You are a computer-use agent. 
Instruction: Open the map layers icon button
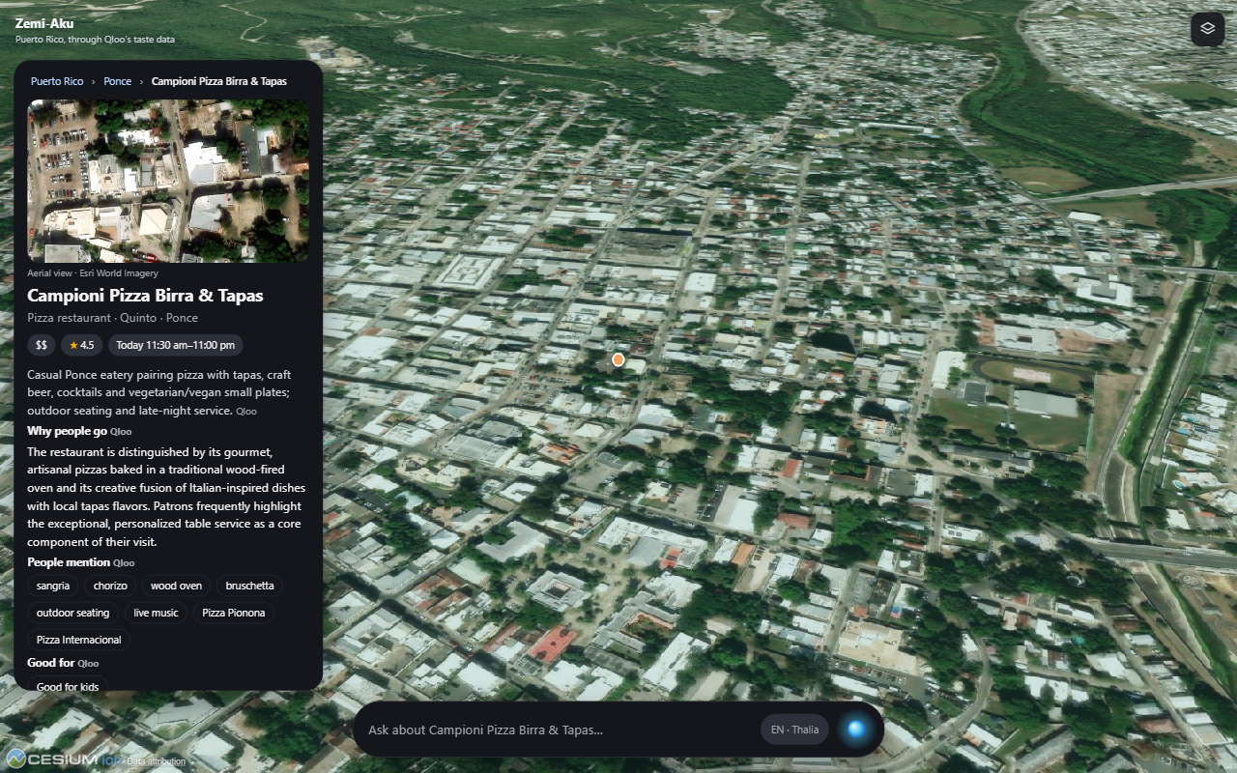point(1207,29)
